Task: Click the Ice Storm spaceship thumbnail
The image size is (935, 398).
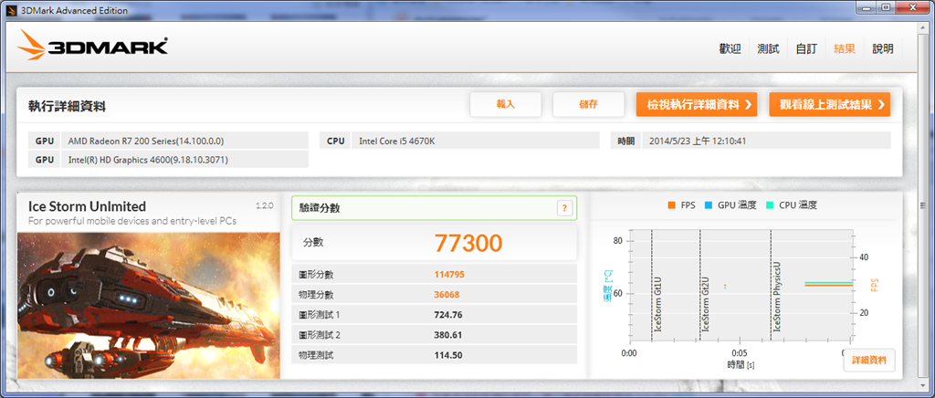Action: click(149, 305)
